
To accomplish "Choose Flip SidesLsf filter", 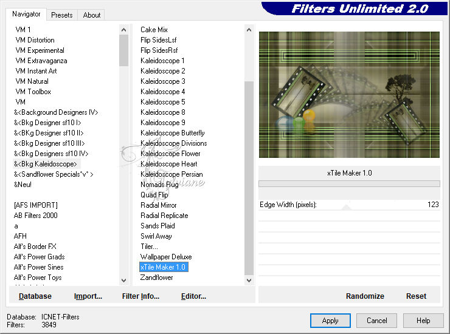I will (159, 40).
